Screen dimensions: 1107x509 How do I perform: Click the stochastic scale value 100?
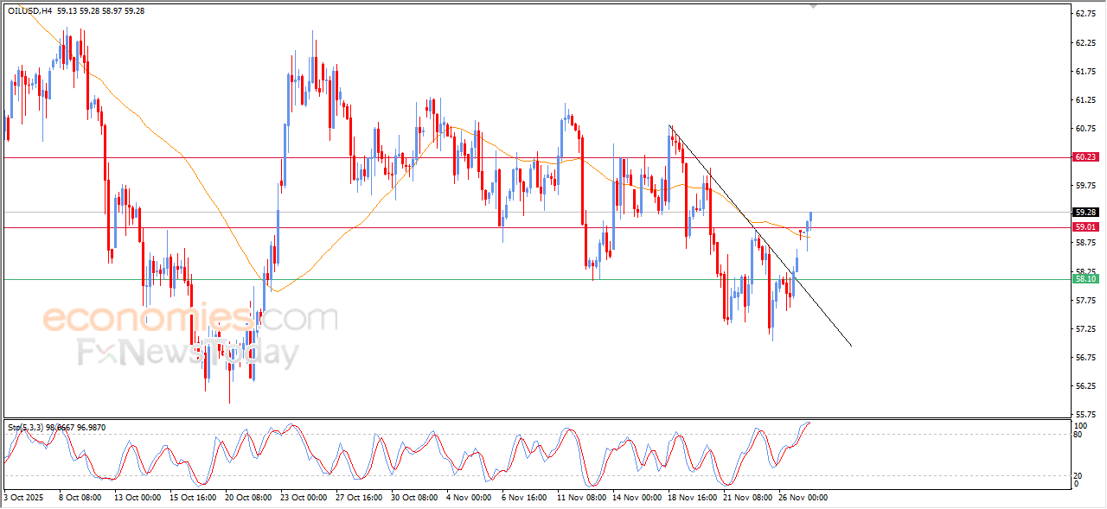coord(1080,426)
